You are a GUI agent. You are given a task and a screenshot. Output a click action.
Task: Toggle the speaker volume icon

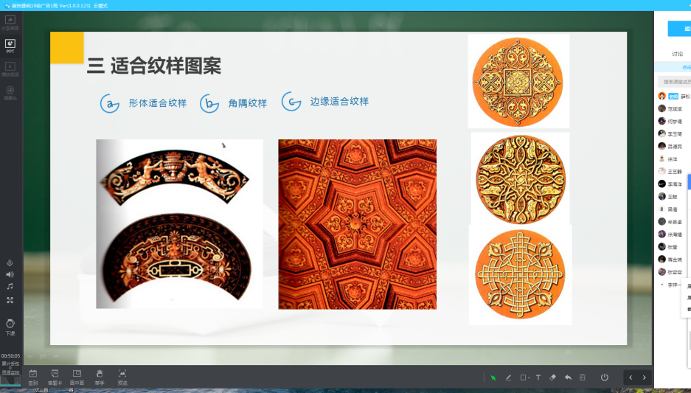click(x=10, y=274)
